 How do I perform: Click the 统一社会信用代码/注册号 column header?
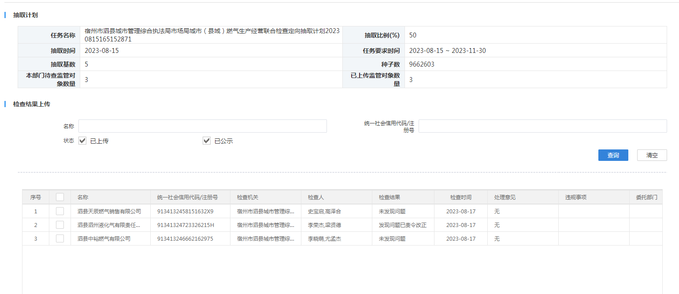(x=190, y=197)
